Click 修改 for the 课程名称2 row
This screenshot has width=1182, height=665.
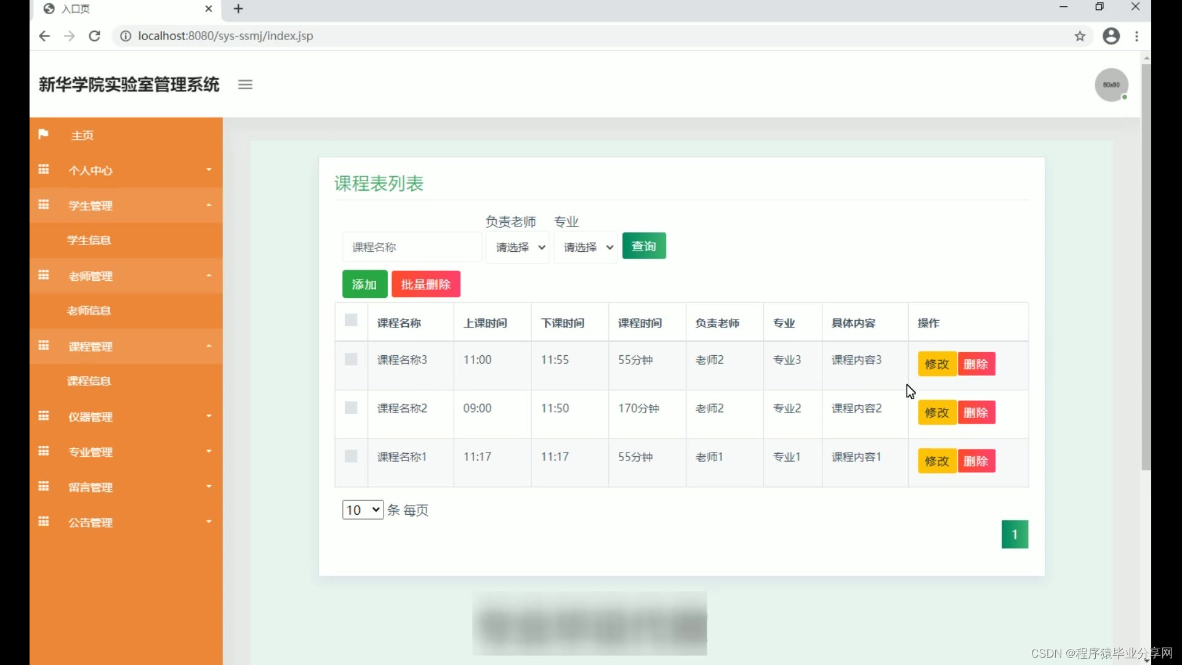(x=936, y=413)
